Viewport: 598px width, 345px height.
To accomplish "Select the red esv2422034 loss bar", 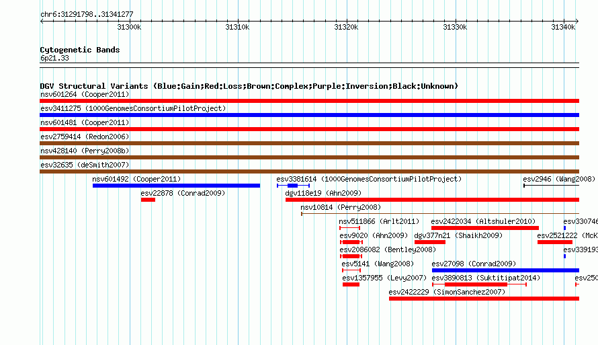I will tap(485, 228).
